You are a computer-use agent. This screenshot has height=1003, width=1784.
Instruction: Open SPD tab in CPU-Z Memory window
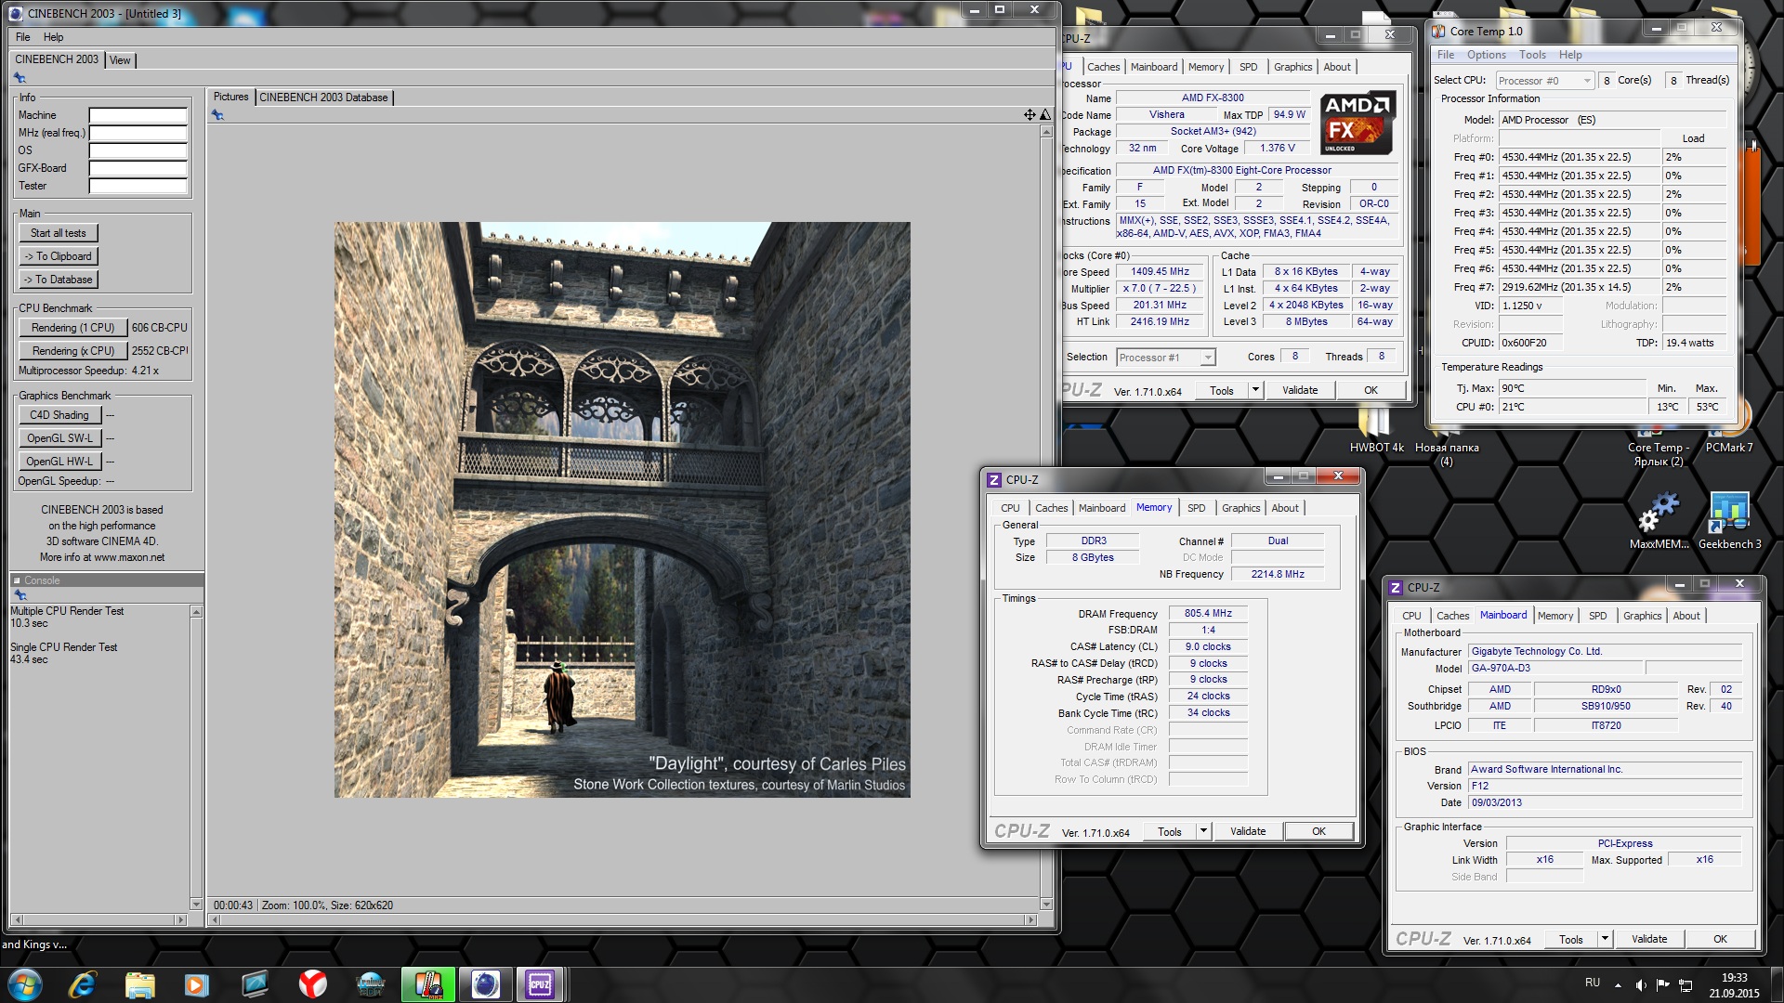tap(1197, 508)
